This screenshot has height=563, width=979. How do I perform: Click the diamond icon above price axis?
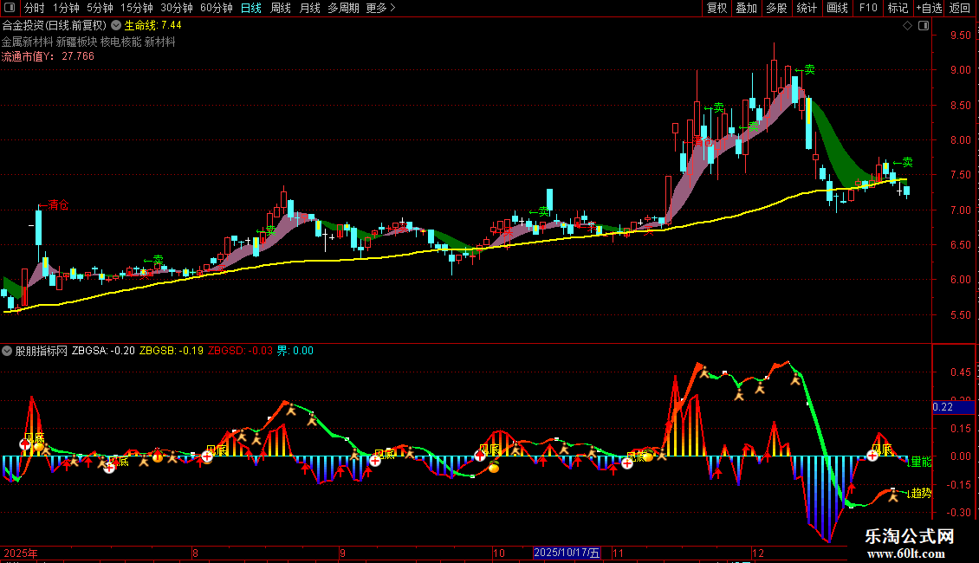(907, 26)
